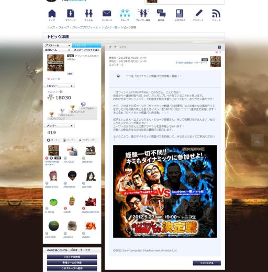Open the home トップ icon in navigation

pos(52,14)
